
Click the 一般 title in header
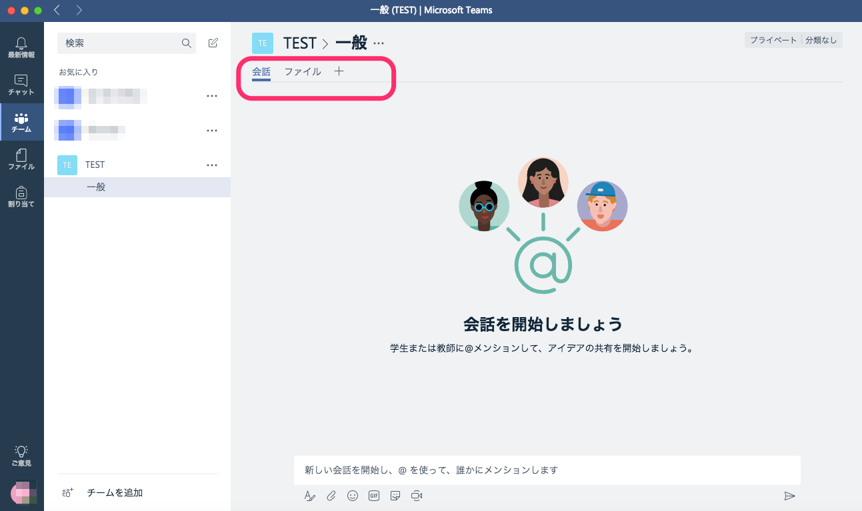(351, 43)
